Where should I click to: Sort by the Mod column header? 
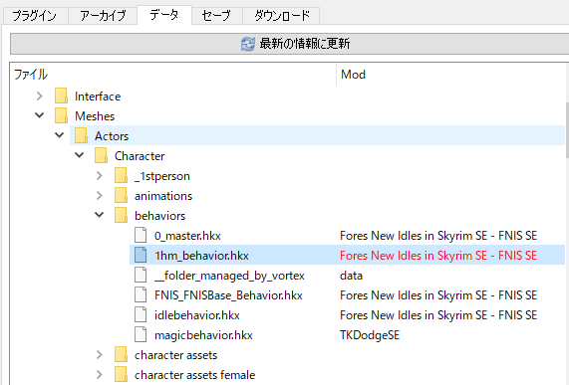tap(452, 75)
